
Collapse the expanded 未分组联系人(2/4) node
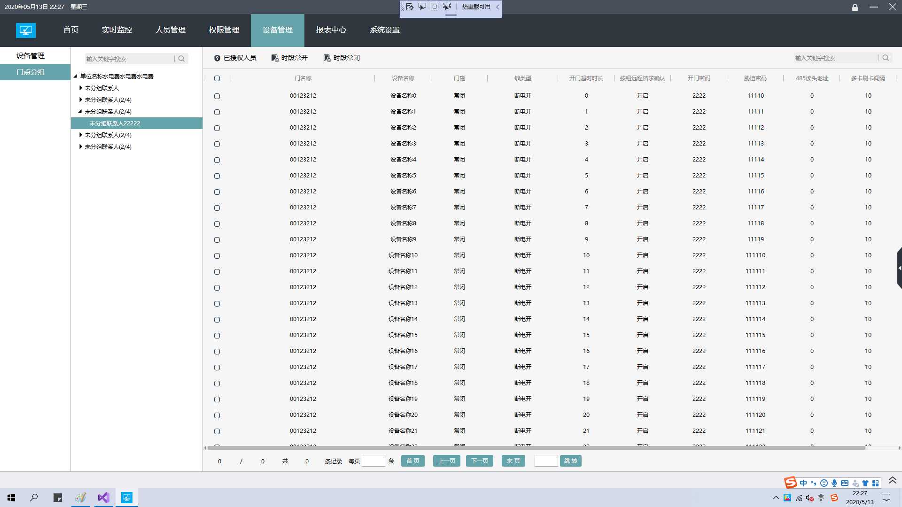(80, 111)
